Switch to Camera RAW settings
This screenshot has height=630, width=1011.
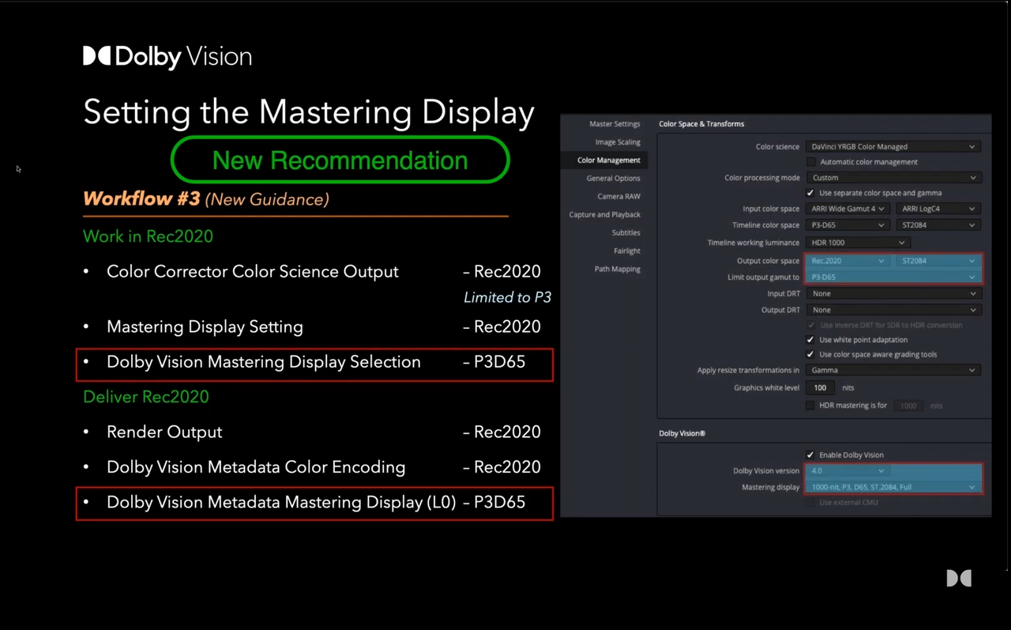pyautogui.click(x=618, y=196)
